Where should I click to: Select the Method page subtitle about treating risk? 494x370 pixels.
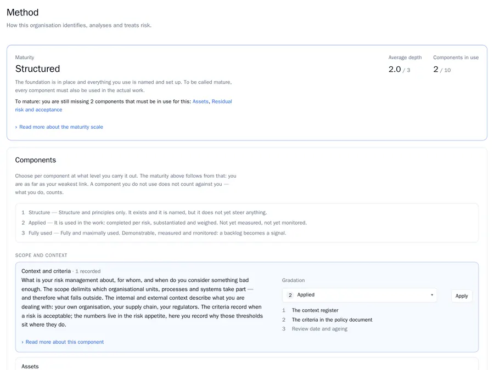tap(79, 25)
